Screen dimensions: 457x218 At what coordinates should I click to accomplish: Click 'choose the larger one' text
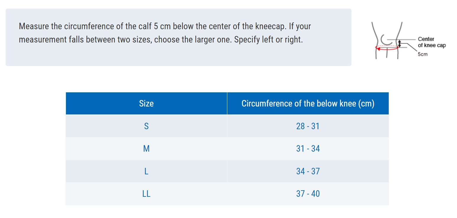click(x=192, y=40)
